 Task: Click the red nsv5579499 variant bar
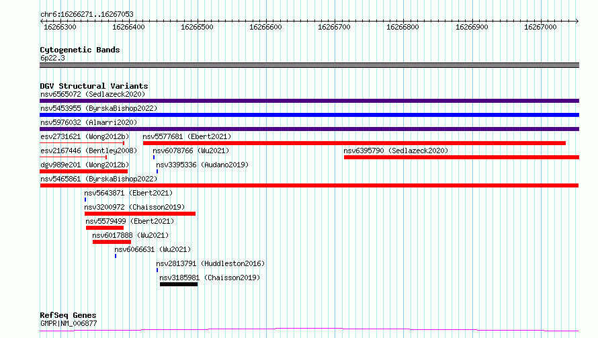105,228
